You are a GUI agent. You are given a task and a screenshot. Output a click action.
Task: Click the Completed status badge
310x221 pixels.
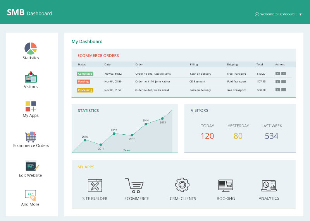click(85, 74)
